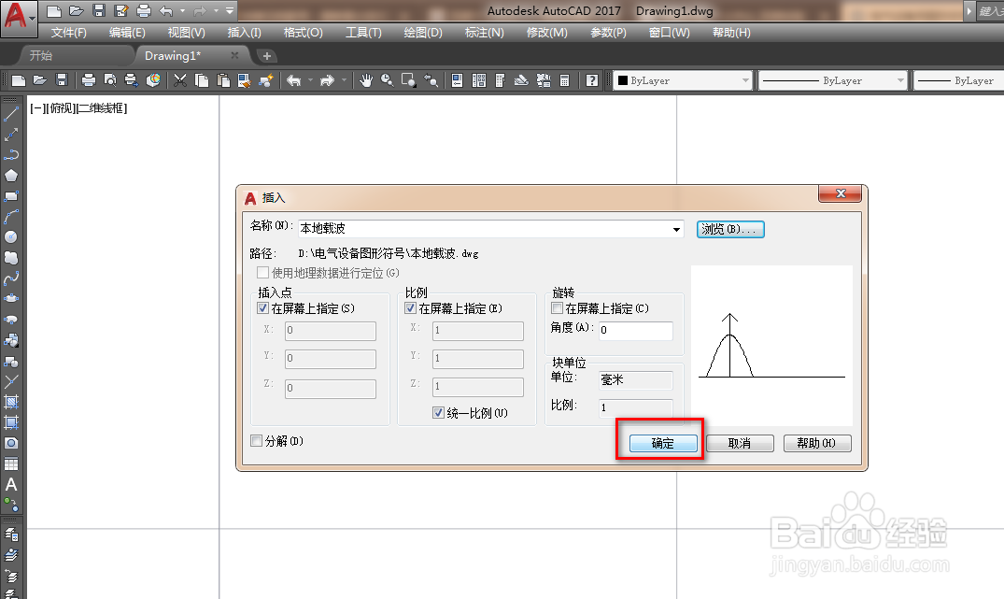Open the 文件(F) menu
This screenshot has height=599, width=1004.
(68, 33)
